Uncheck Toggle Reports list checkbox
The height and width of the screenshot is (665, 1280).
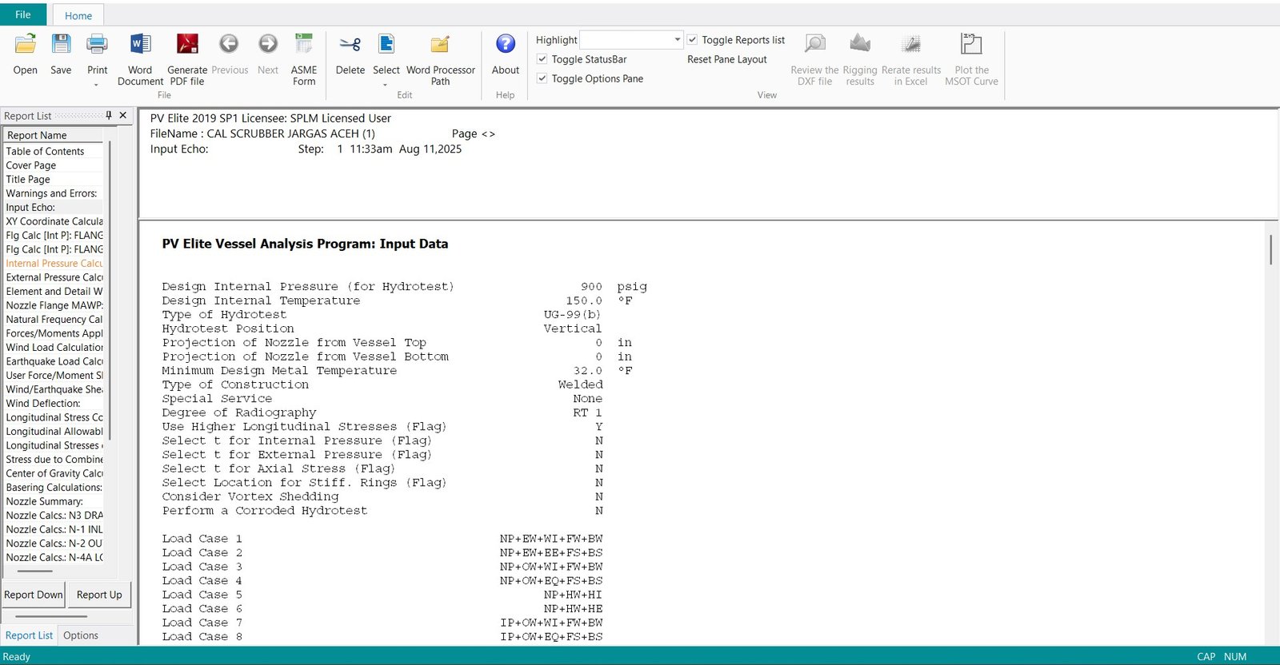pyautogui.click(x=693, y=40)
